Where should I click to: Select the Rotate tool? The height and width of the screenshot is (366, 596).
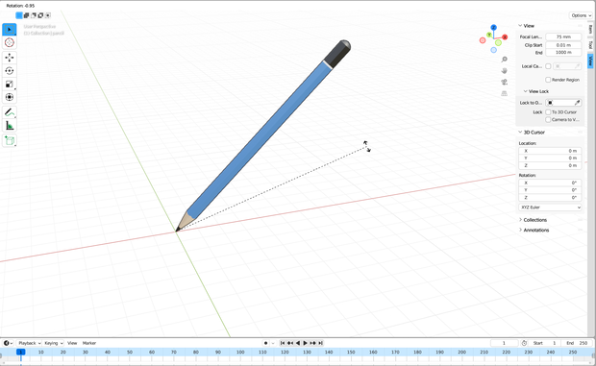(x=10, y=71)
